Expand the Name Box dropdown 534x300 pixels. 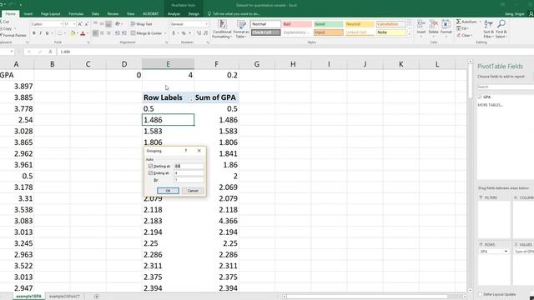click(x=12, y=52)
